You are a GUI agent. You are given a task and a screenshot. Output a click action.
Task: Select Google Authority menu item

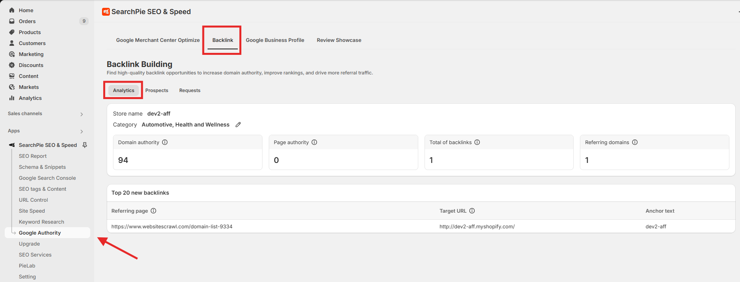(47, 233)
